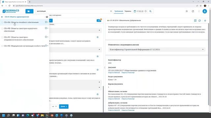Open the blue folder classifier dropdown button

(29, 11)
